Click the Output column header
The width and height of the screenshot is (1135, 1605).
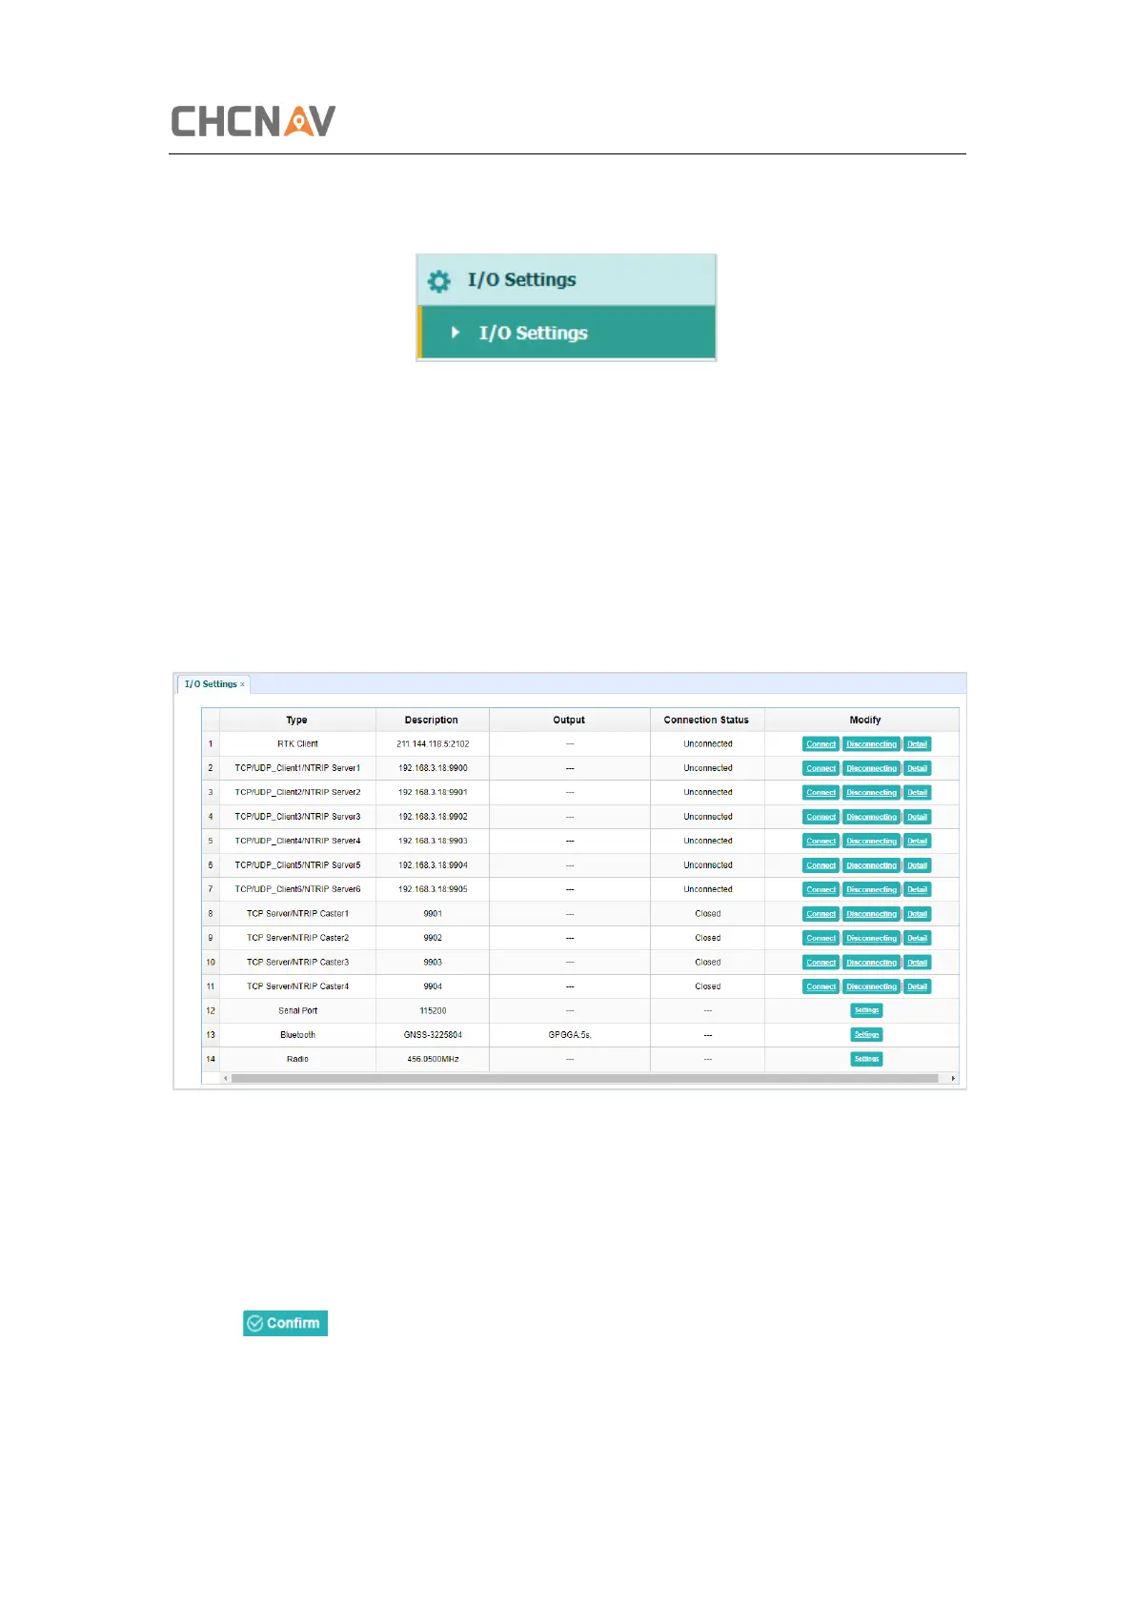pos(569,720)
